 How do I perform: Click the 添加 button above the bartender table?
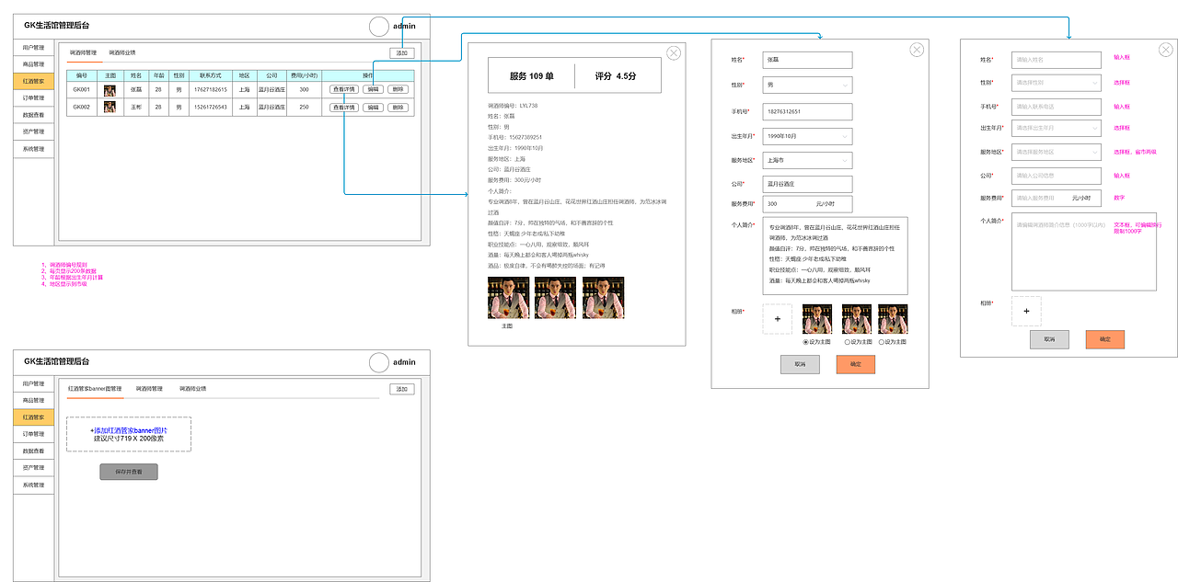tap(404, 53)
